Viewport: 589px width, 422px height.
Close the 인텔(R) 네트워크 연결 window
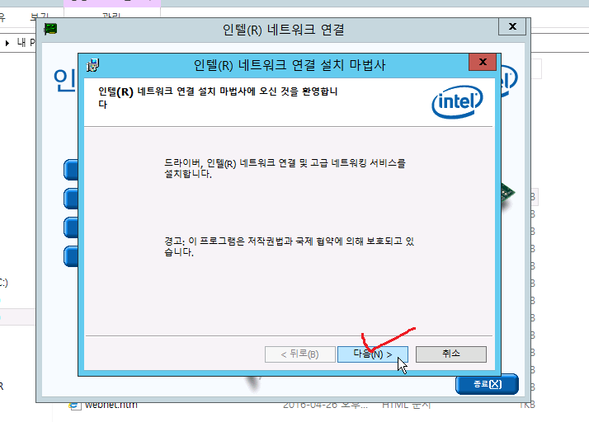point(512,26)
